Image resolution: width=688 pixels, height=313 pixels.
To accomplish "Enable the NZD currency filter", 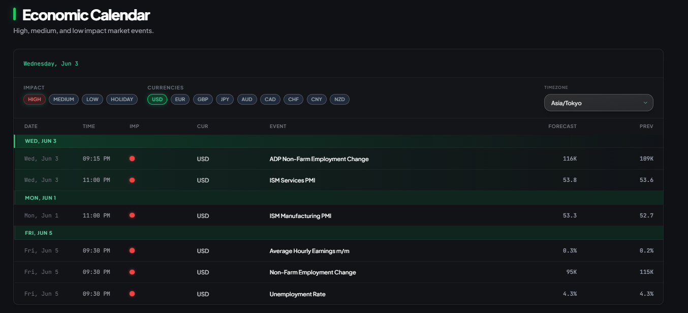I will click(339, 100).
